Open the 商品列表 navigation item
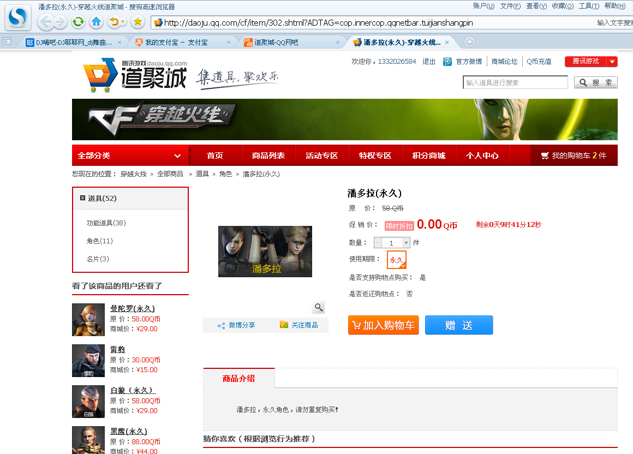The image size is (633, 454). (268, 156)
